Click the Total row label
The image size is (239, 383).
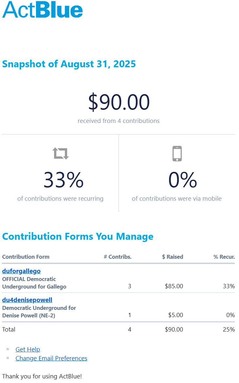point(9,330)
